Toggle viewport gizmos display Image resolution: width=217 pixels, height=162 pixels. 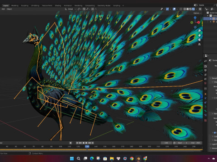pos(167,9)
